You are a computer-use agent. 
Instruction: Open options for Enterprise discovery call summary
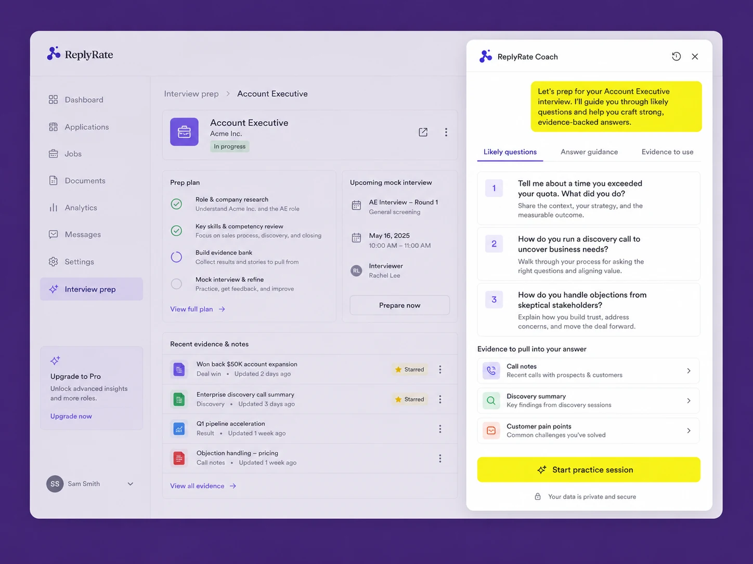pyautogui.click(x=440, y=399)
